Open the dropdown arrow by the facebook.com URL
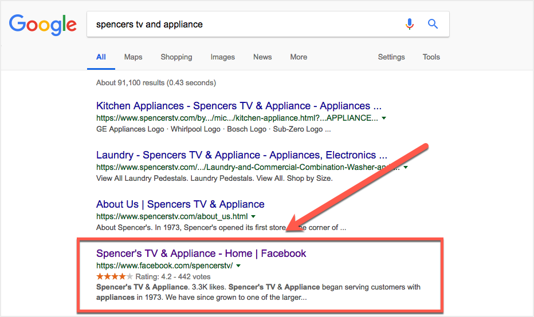The height and width of the screenshot is (317, 534). coord(238,266)
